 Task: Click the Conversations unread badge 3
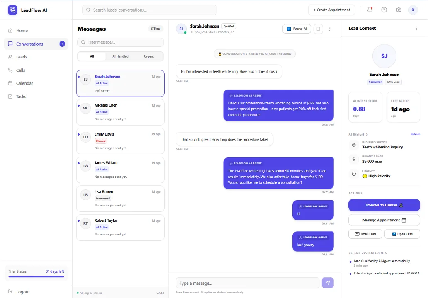click(x=62, y=44)
